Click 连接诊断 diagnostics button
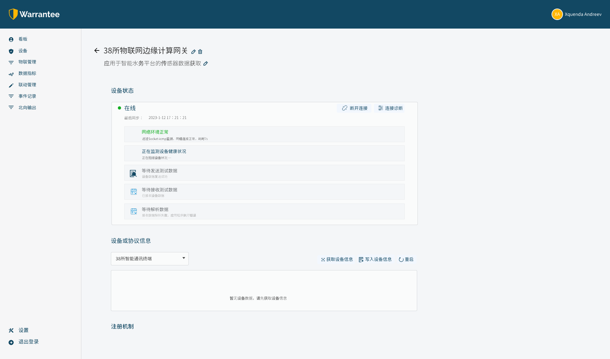Image resolution: width=610 pixels, height=359 pixels. (x=390, y=108)
